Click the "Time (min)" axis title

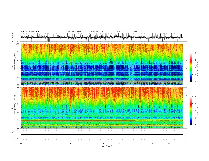106,146
